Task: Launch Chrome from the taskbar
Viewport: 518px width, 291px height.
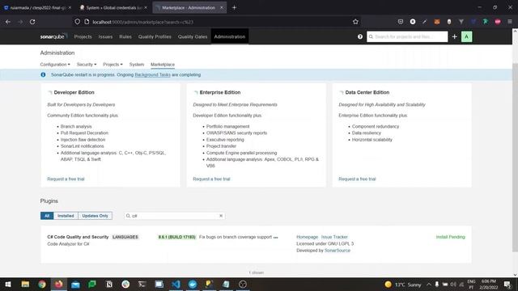Action: pos(42,284)
